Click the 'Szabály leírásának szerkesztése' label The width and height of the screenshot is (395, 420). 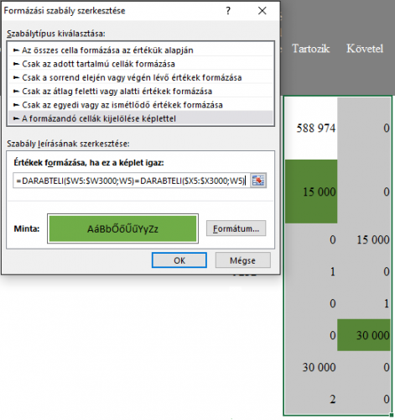[68, 144]
